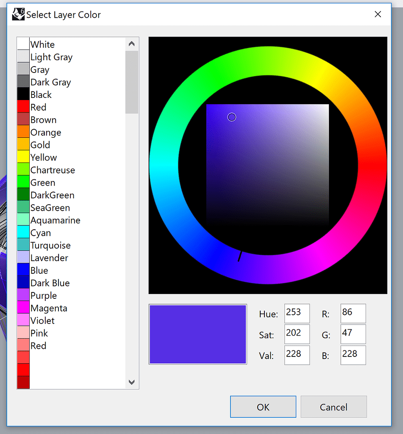Click inside the Sat value field

[297, 334]
